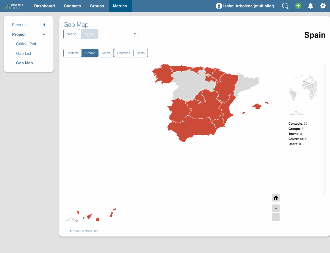The image size is (330, 253).
Task: Collapse the Personal sidebar section
Action: tap(44, 25)
